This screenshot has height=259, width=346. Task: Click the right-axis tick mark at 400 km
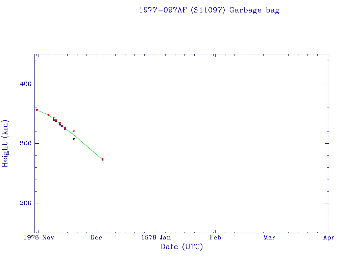[327, 84]
